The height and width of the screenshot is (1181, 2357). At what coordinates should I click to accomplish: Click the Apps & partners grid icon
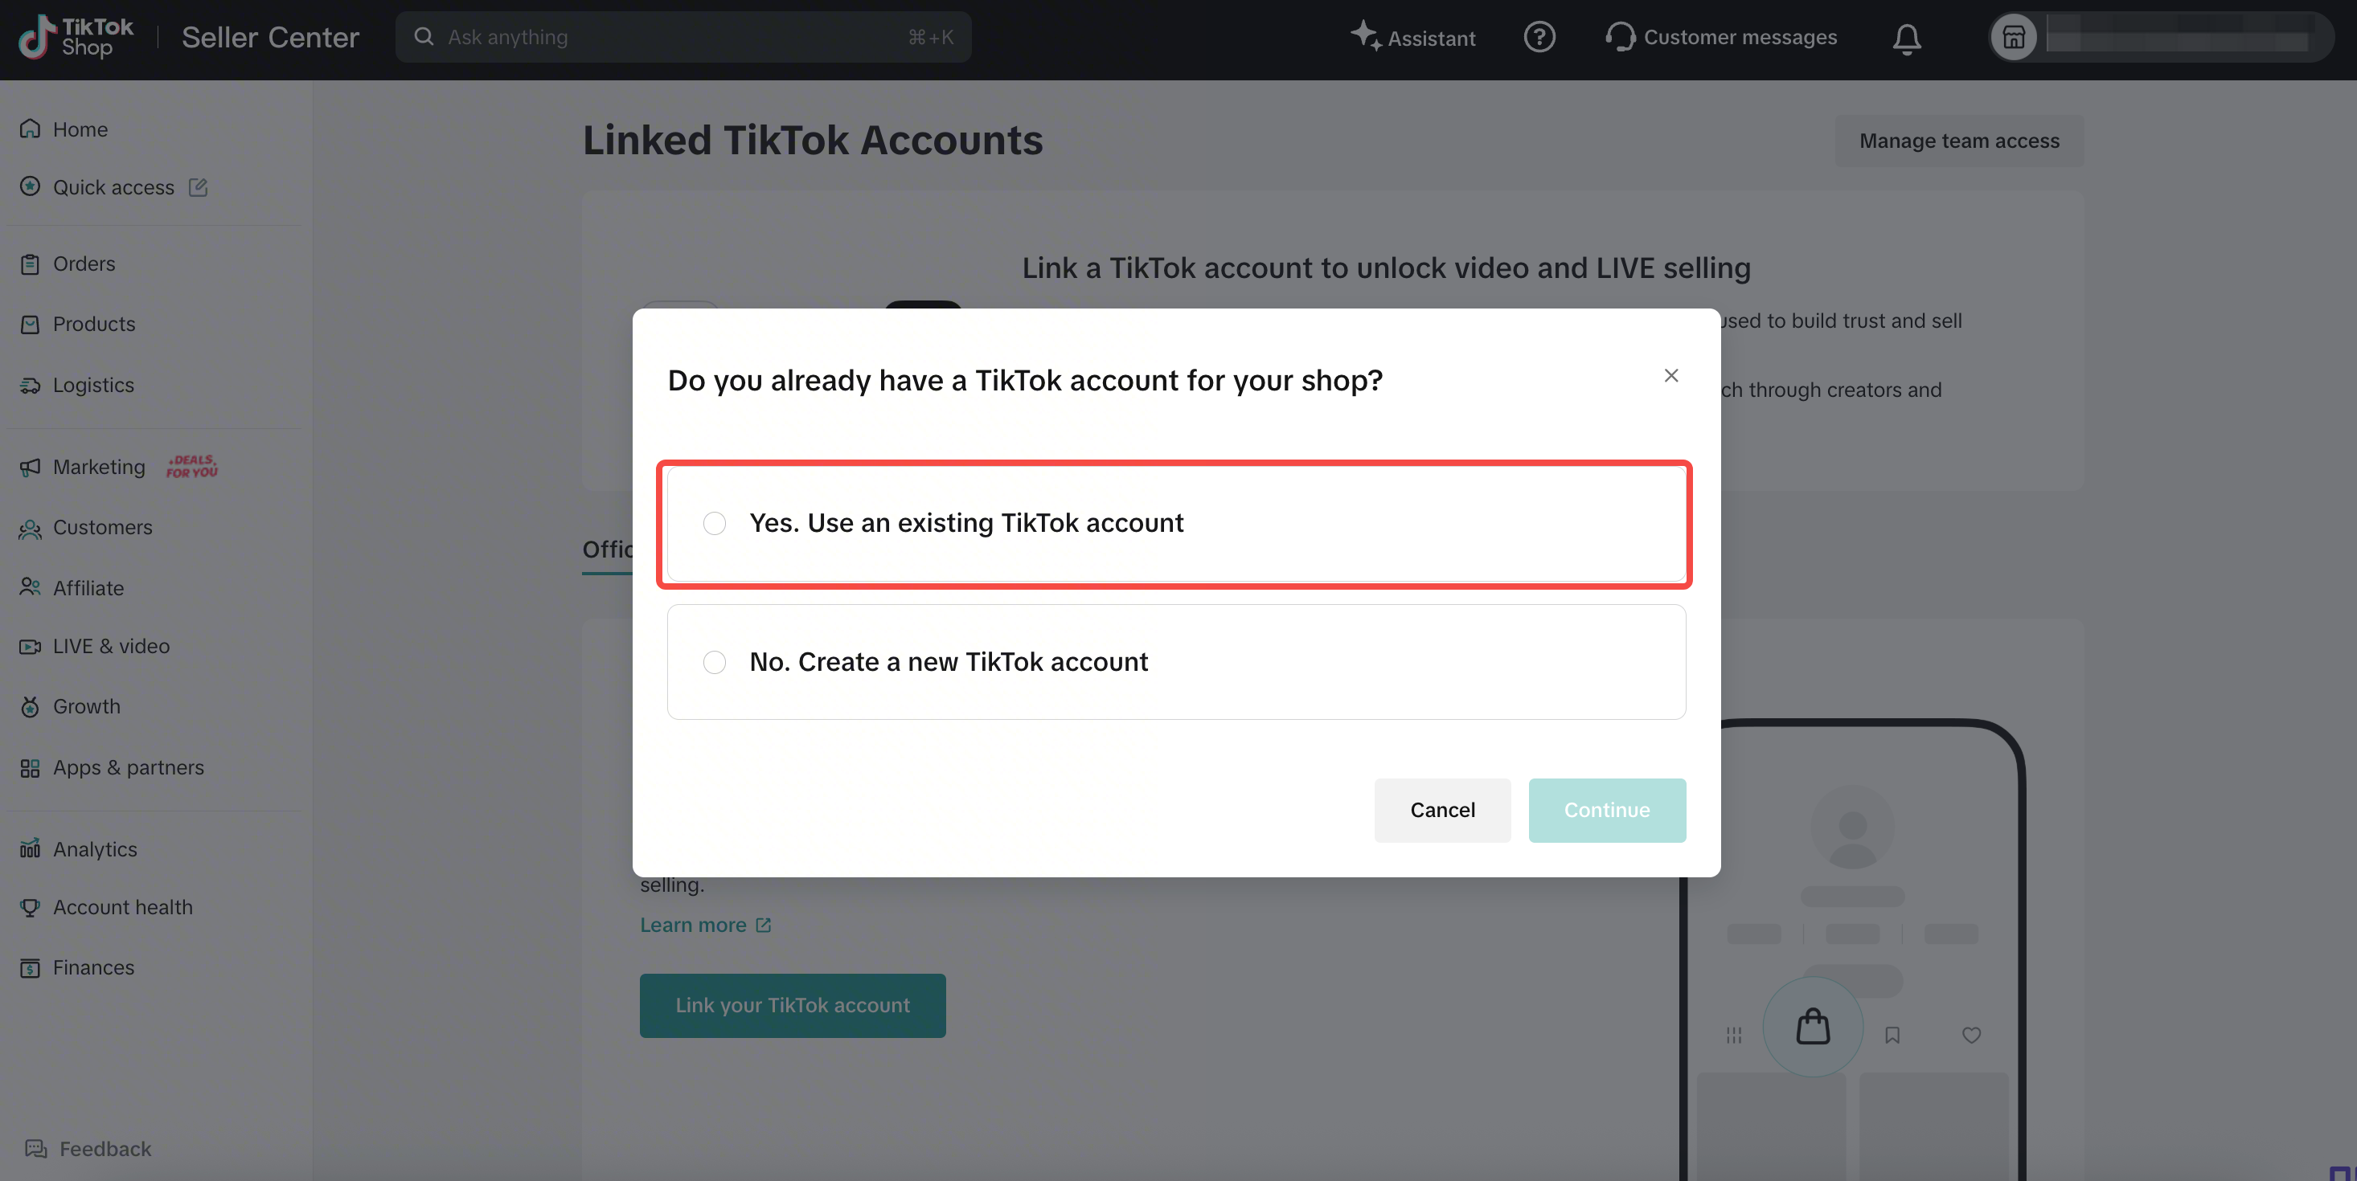tap(31, 768)
